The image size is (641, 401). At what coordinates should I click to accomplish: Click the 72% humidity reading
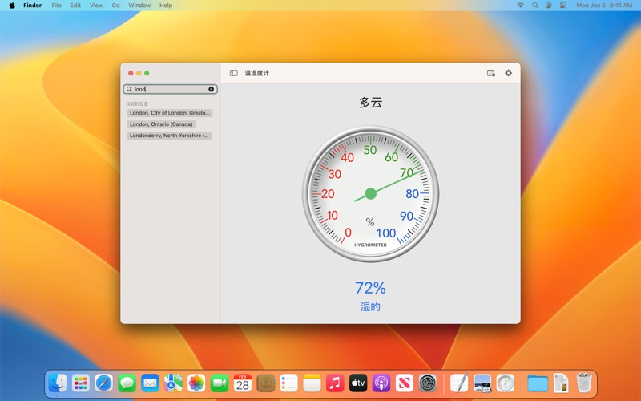pos(370,288)
